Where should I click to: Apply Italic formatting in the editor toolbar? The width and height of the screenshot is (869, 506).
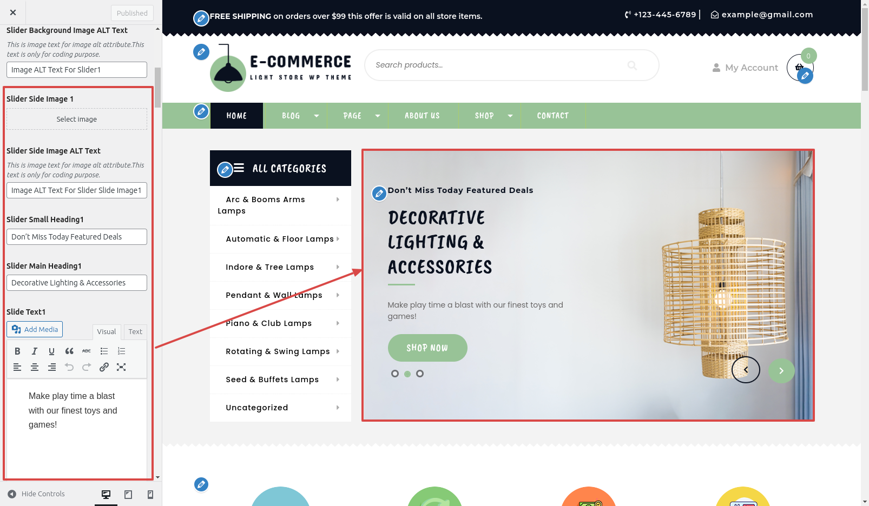point(35,351)
